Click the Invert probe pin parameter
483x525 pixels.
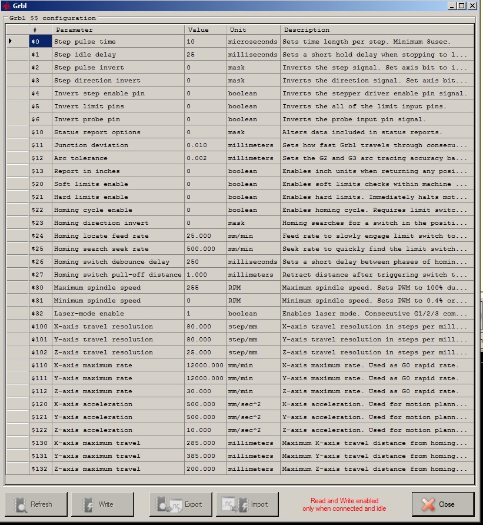118,119
